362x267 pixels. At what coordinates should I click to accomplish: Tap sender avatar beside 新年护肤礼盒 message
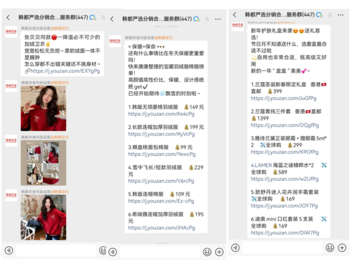click(238, 26)
